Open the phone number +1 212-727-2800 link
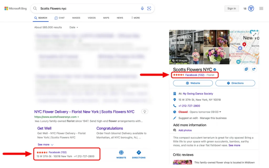The image size is (269, 168). pyautogui.click(x=189, y=106)
